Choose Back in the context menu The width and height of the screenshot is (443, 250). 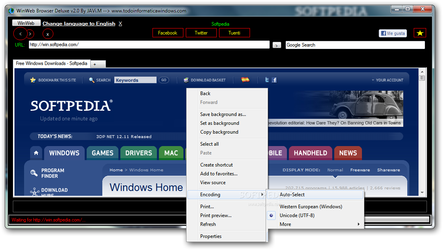(227, 93)
